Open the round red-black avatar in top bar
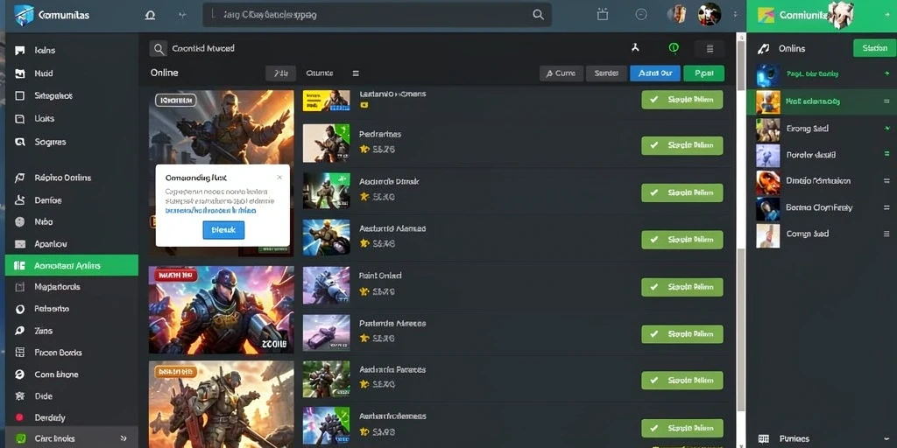Image resolution: width=897 pixels, height=448 pixels. 710,14
